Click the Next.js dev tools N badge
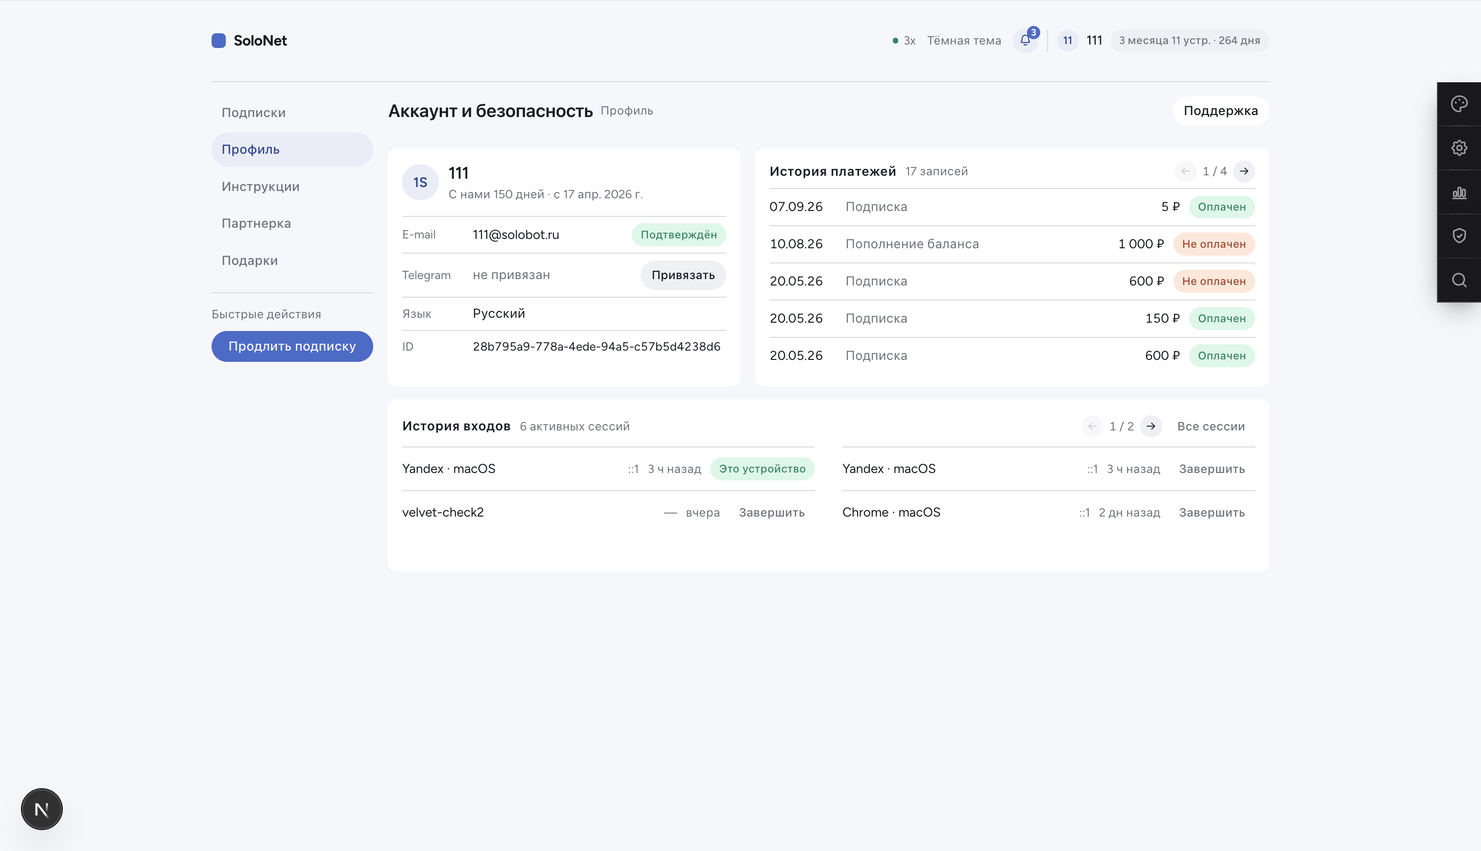 tap(42, 809)
